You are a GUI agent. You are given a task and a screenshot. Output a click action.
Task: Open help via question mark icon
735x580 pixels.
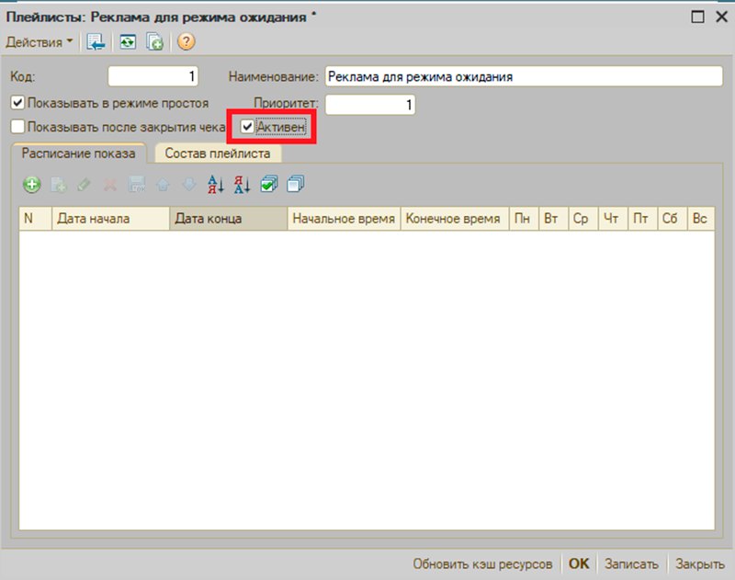tap(187, 42)
